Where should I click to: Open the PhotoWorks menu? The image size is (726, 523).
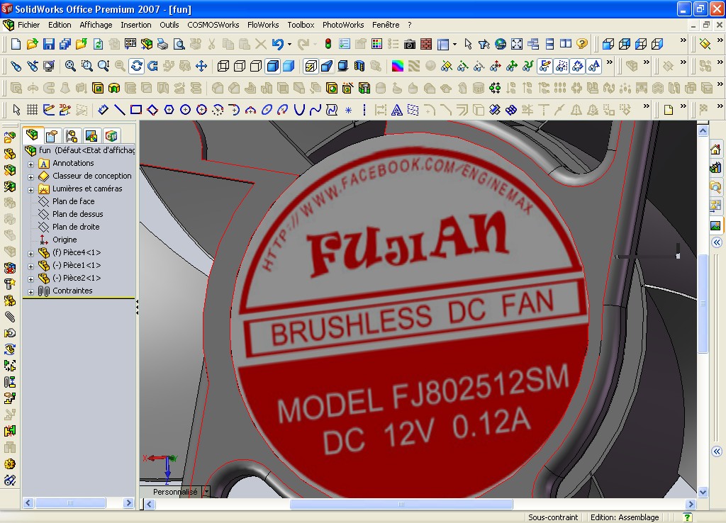[x=343, y=25]
